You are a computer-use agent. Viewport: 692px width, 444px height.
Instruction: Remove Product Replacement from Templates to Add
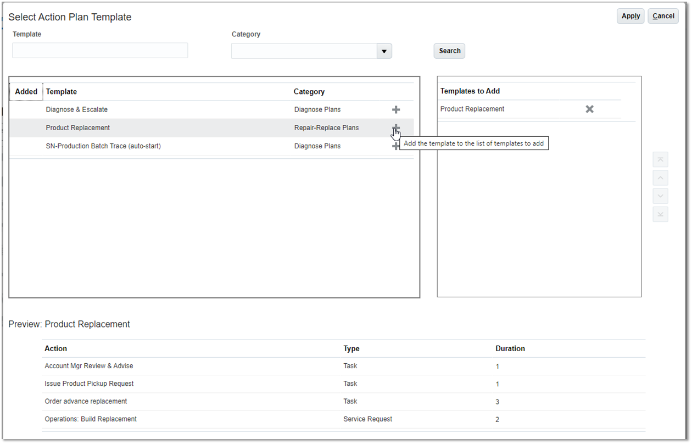[589, 109]
